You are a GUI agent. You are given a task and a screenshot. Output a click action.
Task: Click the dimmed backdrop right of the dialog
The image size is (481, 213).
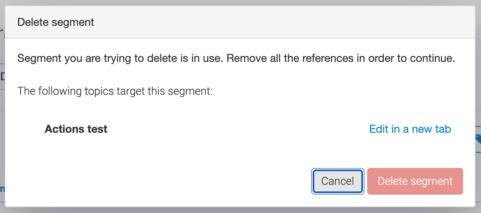[x=479, y=78]
